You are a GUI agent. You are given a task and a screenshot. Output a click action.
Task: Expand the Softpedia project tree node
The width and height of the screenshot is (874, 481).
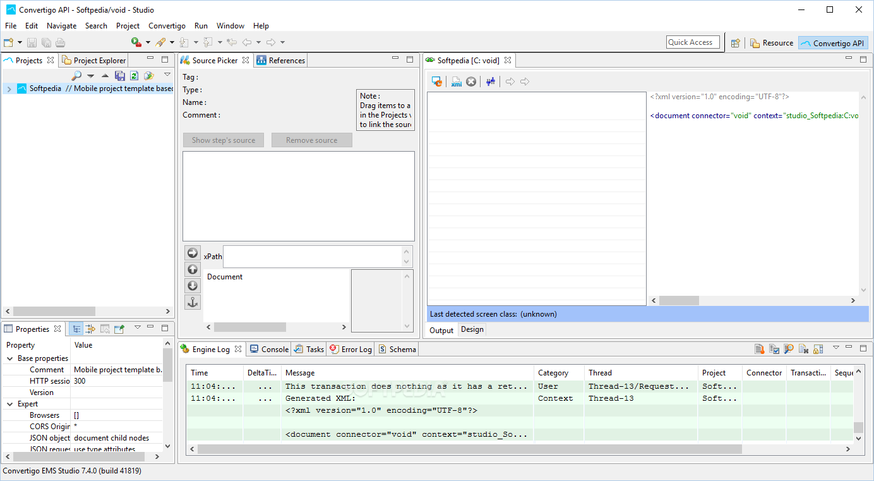pyautogui.click(x=9, y=89)
